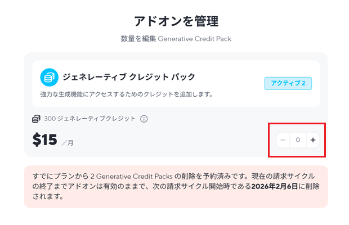The image size is (349, 225).
Task: Click the $15 price amount
Action: click(x=44, y=139)
